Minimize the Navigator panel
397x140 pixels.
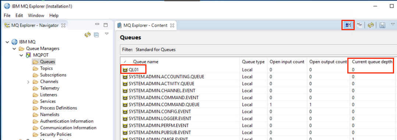point(97,25)
